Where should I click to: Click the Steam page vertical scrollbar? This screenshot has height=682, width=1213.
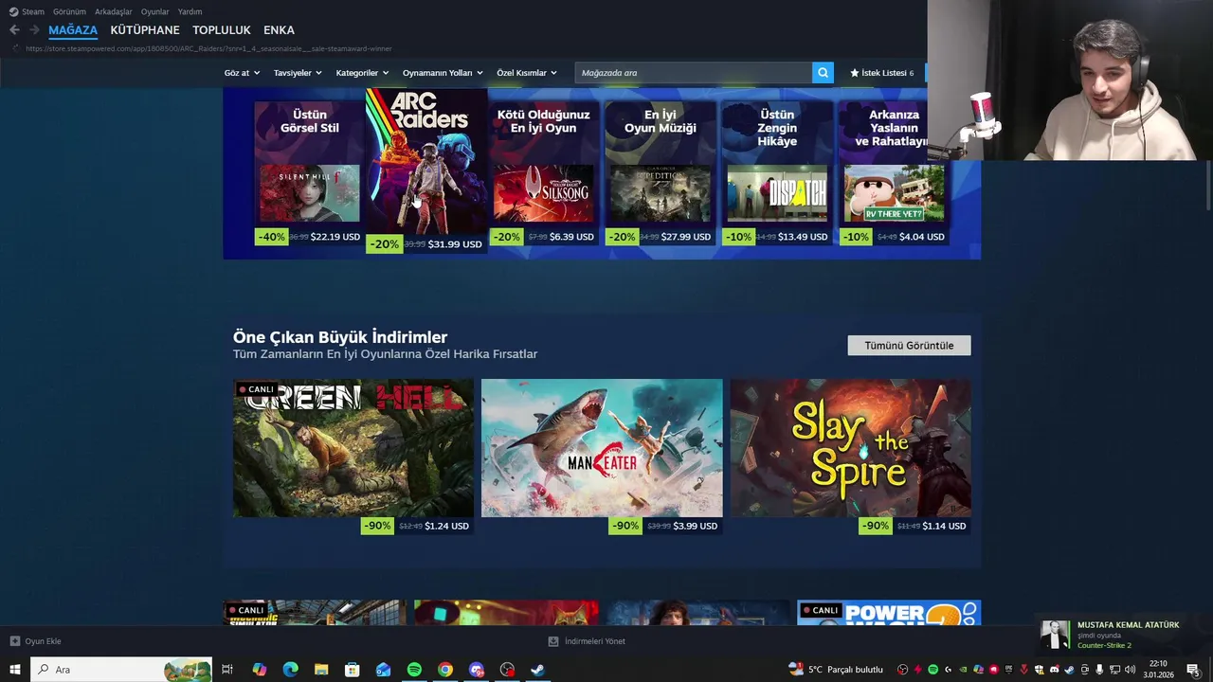click(1208, 185)
